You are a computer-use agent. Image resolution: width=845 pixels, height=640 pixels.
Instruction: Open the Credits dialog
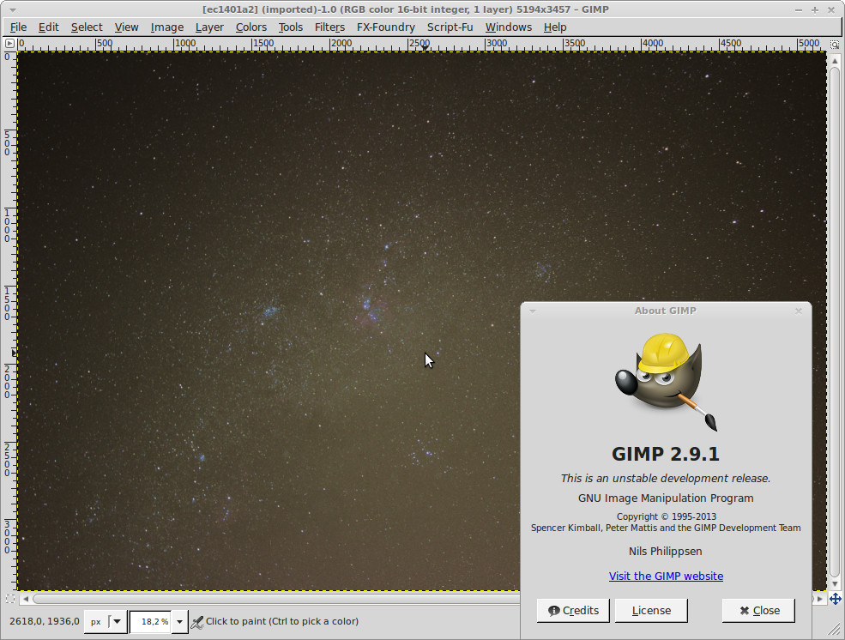click(572, 611)
